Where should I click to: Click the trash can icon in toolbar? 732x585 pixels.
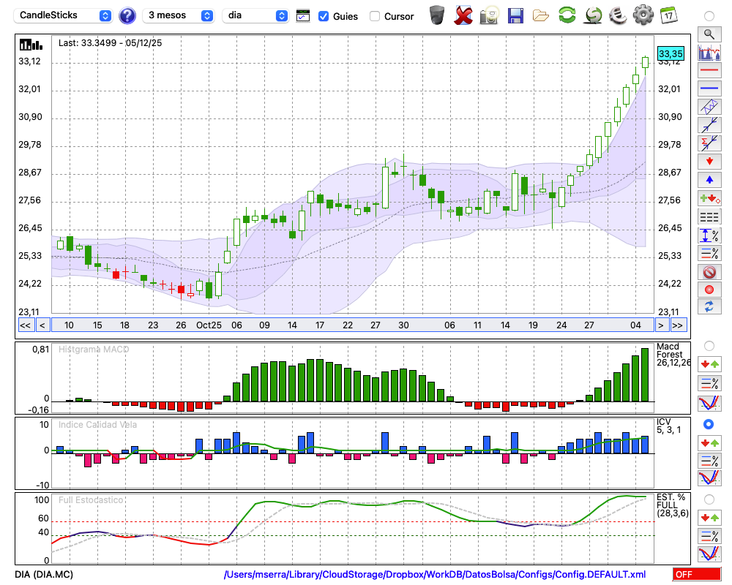tap(437, 15)
